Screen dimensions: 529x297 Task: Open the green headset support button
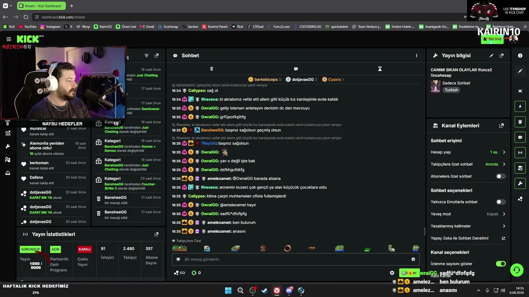click(x=517, y=270)
